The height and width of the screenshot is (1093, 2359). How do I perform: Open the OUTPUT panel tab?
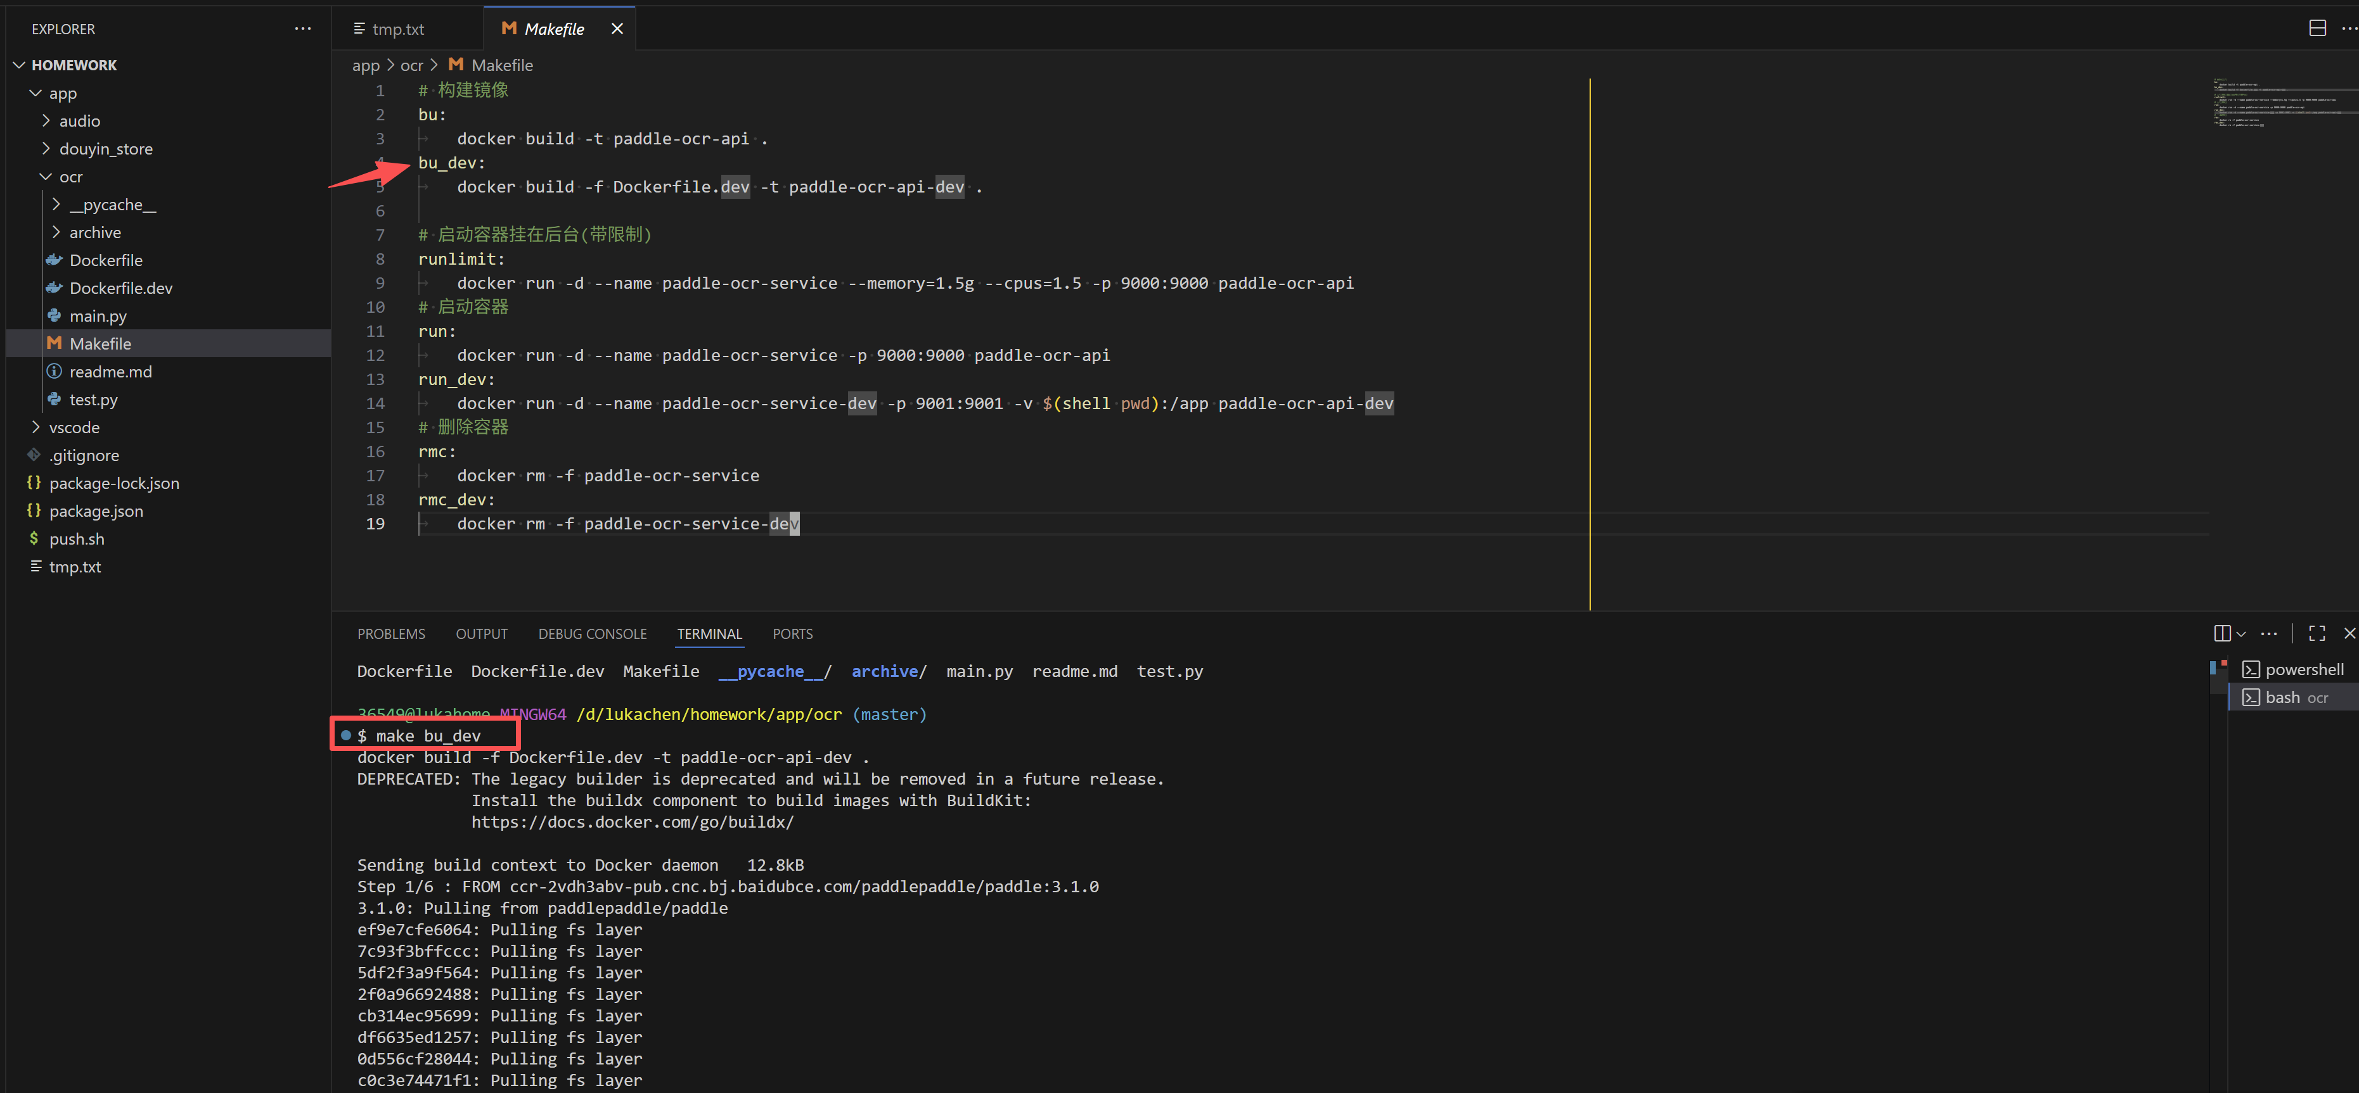tap(481, 634)
